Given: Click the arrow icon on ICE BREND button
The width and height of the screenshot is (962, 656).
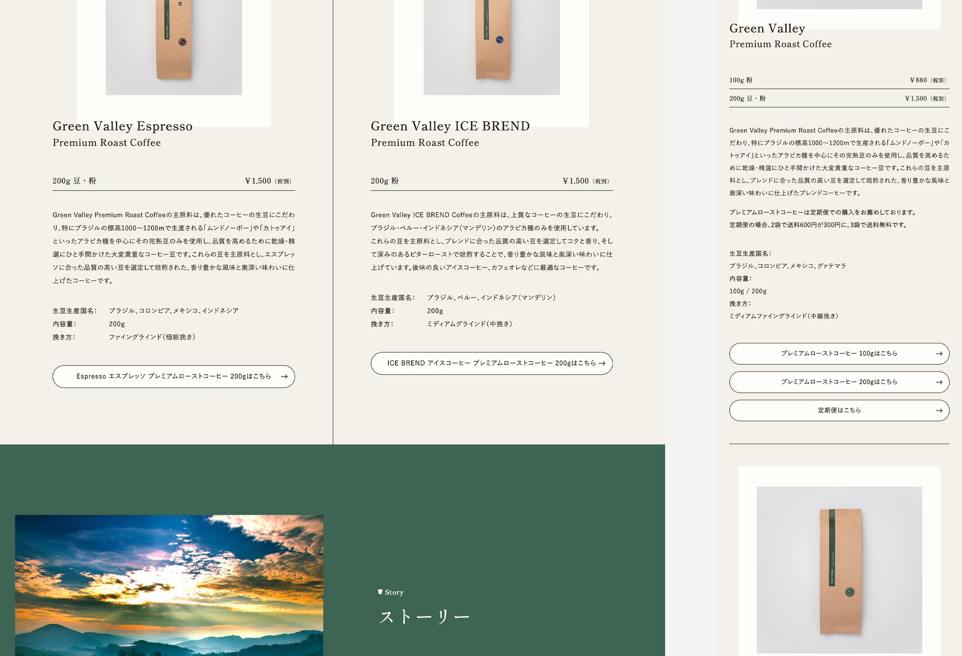Looking at the screenshot, I should coord(602,363).
